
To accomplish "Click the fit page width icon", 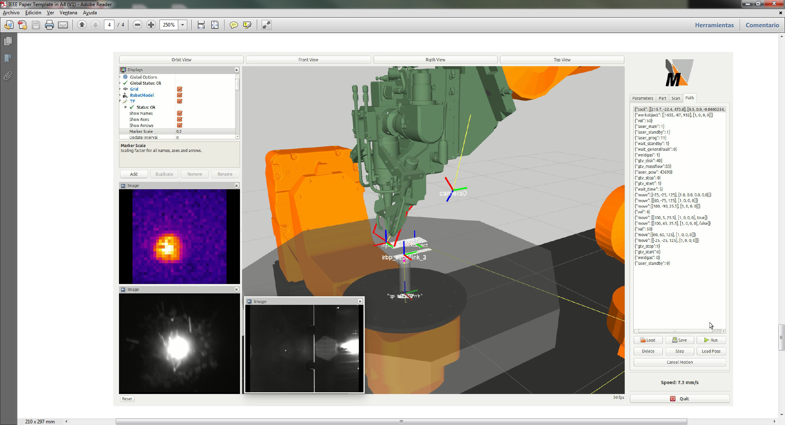I will click(201, 25).
